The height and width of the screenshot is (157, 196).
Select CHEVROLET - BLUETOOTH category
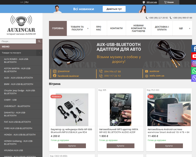[x=21, y=106]
